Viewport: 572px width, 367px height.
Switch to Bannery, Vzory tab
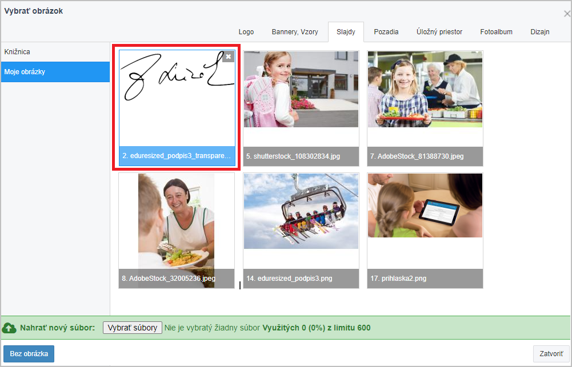(x=295, y=32)
